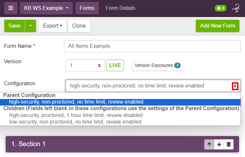245x157 pixels.
Task: Click the green Save button
Action: tap(14, 26)
